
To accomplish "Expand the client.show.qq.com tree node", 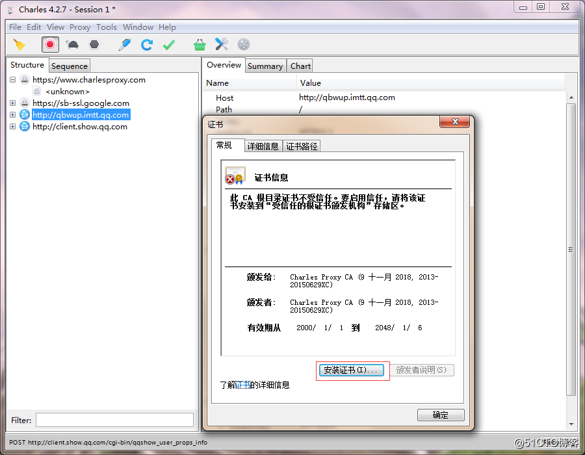I will tap(13, 127).
